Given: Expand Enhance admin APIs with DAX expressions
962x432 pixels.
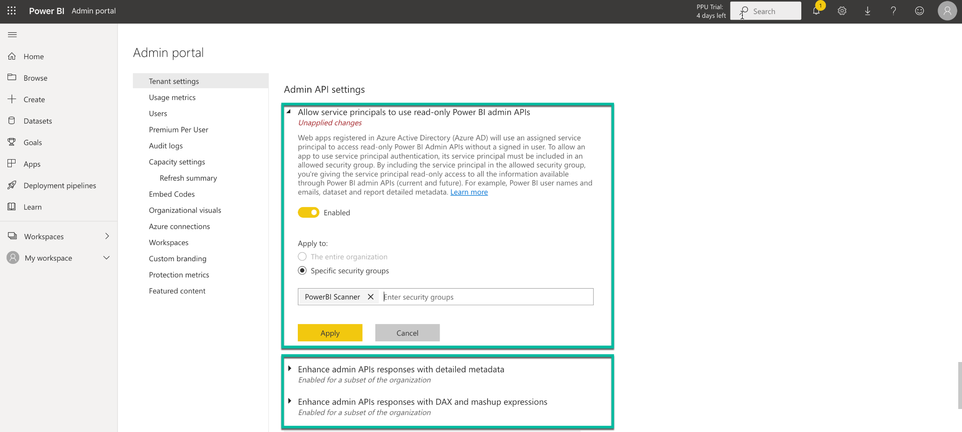Looking at the screenshot, I should pos(289,401).
